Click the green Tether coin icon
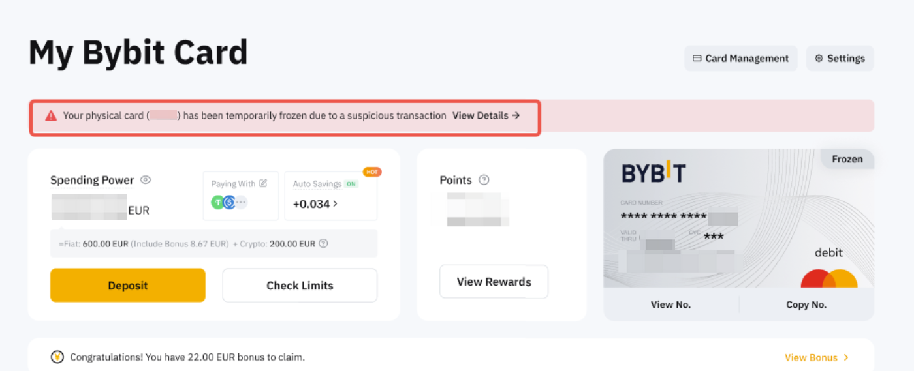Viewport: 914px width, 371px height. [217, 202]
